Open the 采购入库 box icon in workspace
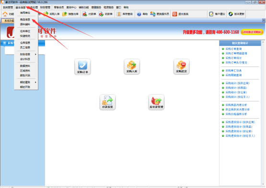 click(x=132, y=66)
